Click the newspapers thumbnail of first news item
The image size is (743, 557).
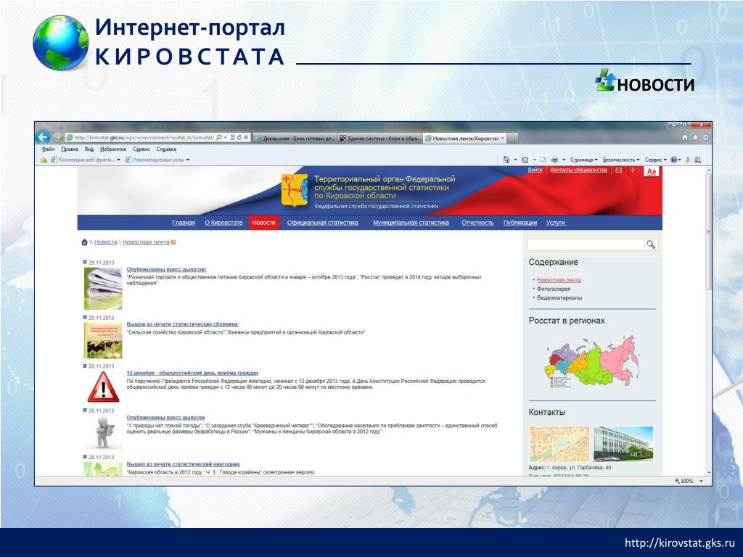click(x=103, y=289)
